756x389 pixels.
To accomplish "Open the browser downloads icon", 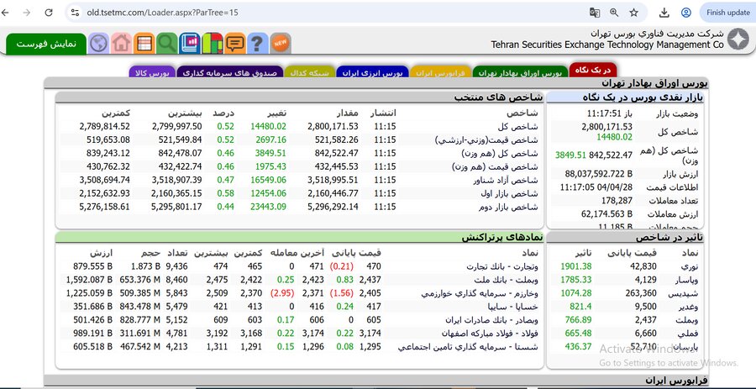I will tap(664, 13).
